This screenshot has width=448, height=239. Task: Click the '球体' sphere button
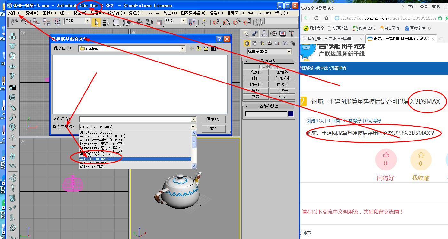coord(256,78)
